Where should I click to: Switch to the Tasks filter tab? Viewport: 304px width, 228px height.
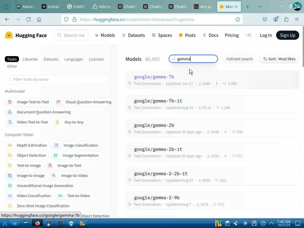[x=12, y=59]
